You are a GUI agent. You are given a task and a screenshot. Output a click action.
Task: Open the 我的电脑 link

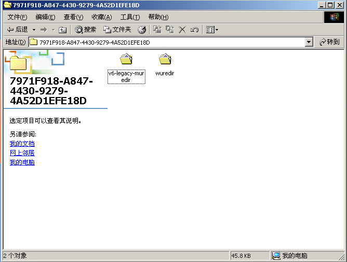(x=22, y=162)
